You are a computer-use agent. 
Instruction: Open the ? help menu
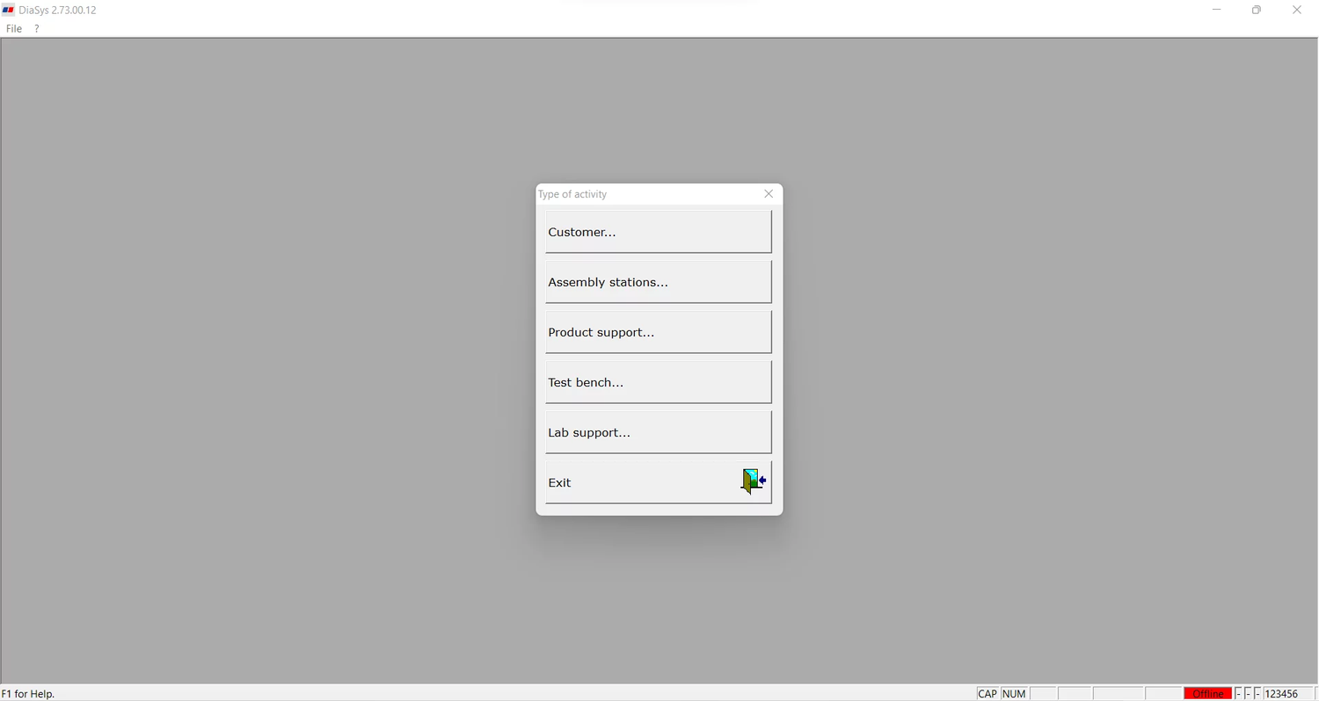pyautogui.click(x=37, y=29)
